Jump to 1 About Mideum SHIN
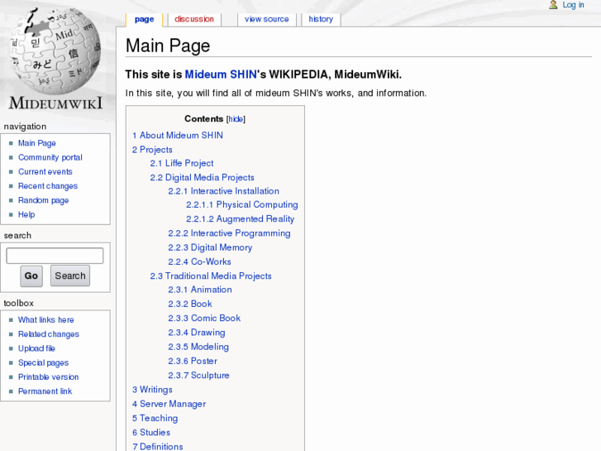This screenshot has height=451, width=601. (178, 136)
